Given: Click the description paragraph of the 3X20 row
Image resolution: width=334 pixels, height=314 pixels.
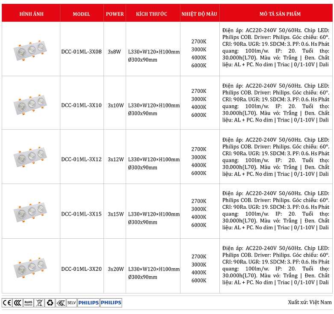Looking at the screenshot, I should pos(276,265).
